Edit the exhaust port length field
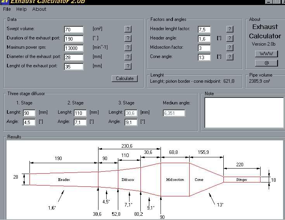The image size is (285, 220). point(74,67)
